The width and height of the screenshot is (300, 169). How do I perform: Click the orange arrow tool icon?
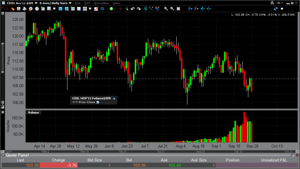click(13, 9)
